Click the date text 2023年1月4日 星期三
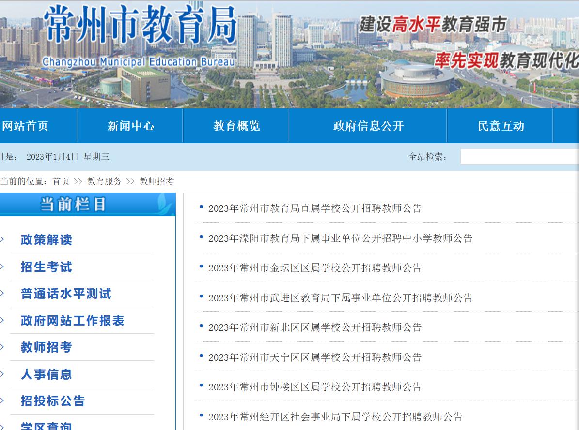Screen dimensions: 579x430 click(68, 157)
